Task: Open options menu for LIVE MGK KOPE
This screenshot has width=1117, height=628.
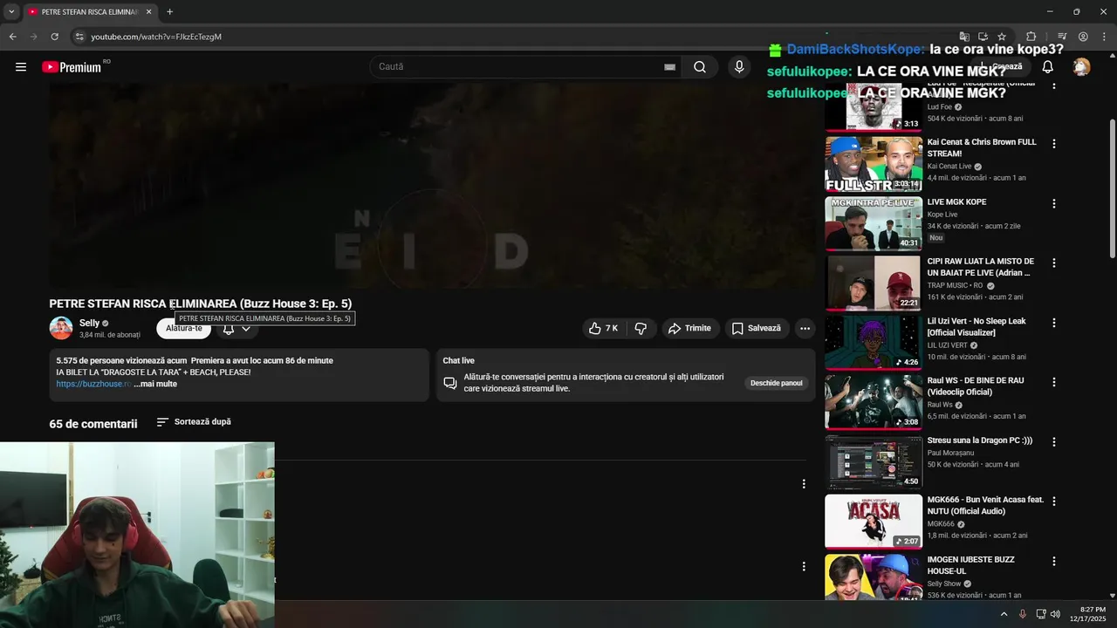Action: (1054, 203)
